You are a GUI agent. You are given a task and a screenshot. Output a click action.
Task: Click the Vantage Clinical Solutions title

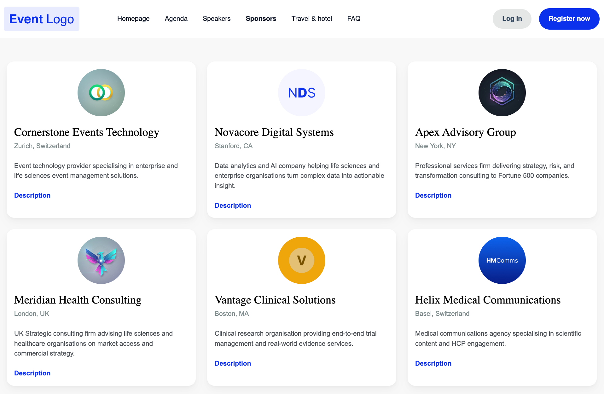pyautogui.click(x=275, y=300)
